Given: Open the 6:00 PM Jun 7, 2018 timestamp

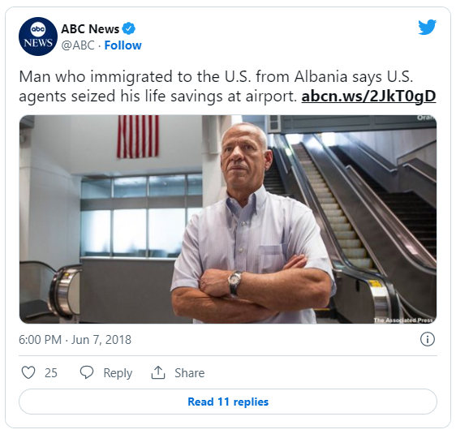Looking at the screenshot, I should [75, 340].
